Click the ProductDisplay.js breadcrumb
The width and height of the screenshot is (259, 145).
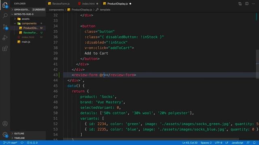pos(82,10)
